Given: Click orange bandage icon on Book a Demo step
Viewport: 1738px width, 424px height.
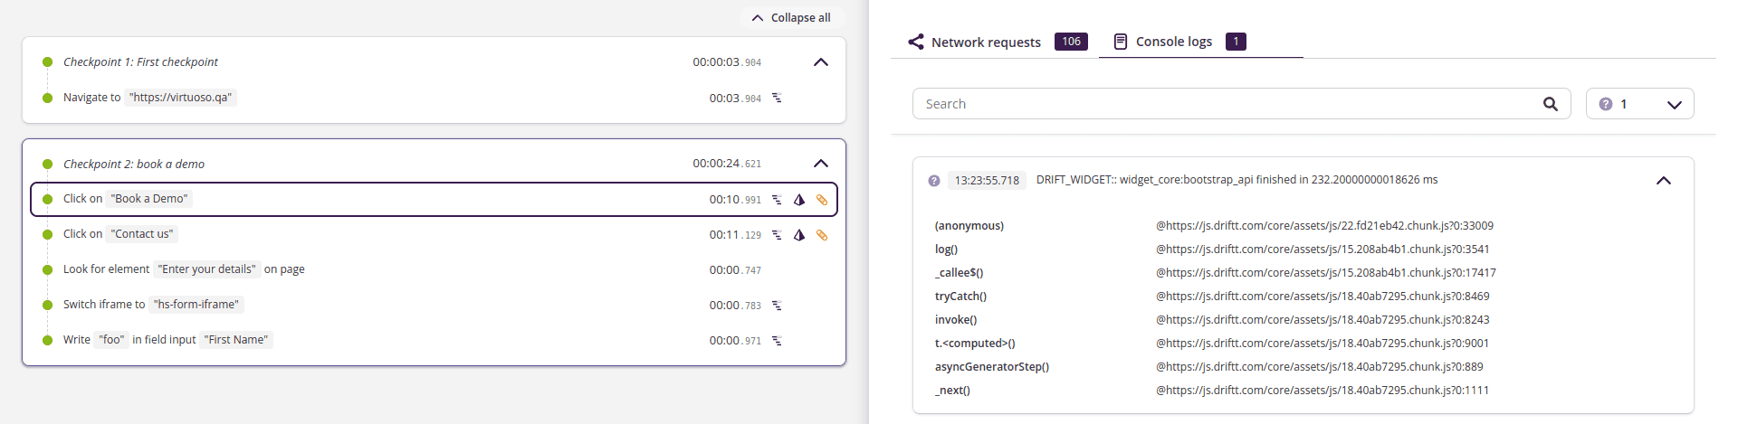Looking at the screenshot, I should [x=822, y=200].
